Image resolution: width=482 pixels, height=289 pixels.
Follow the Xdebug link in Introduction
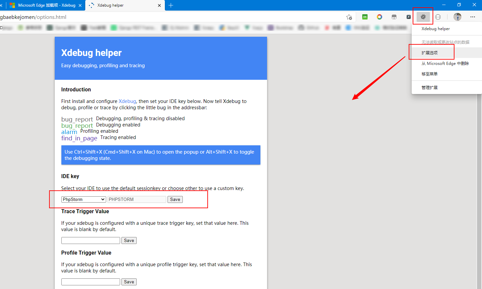tap(127, 101)
